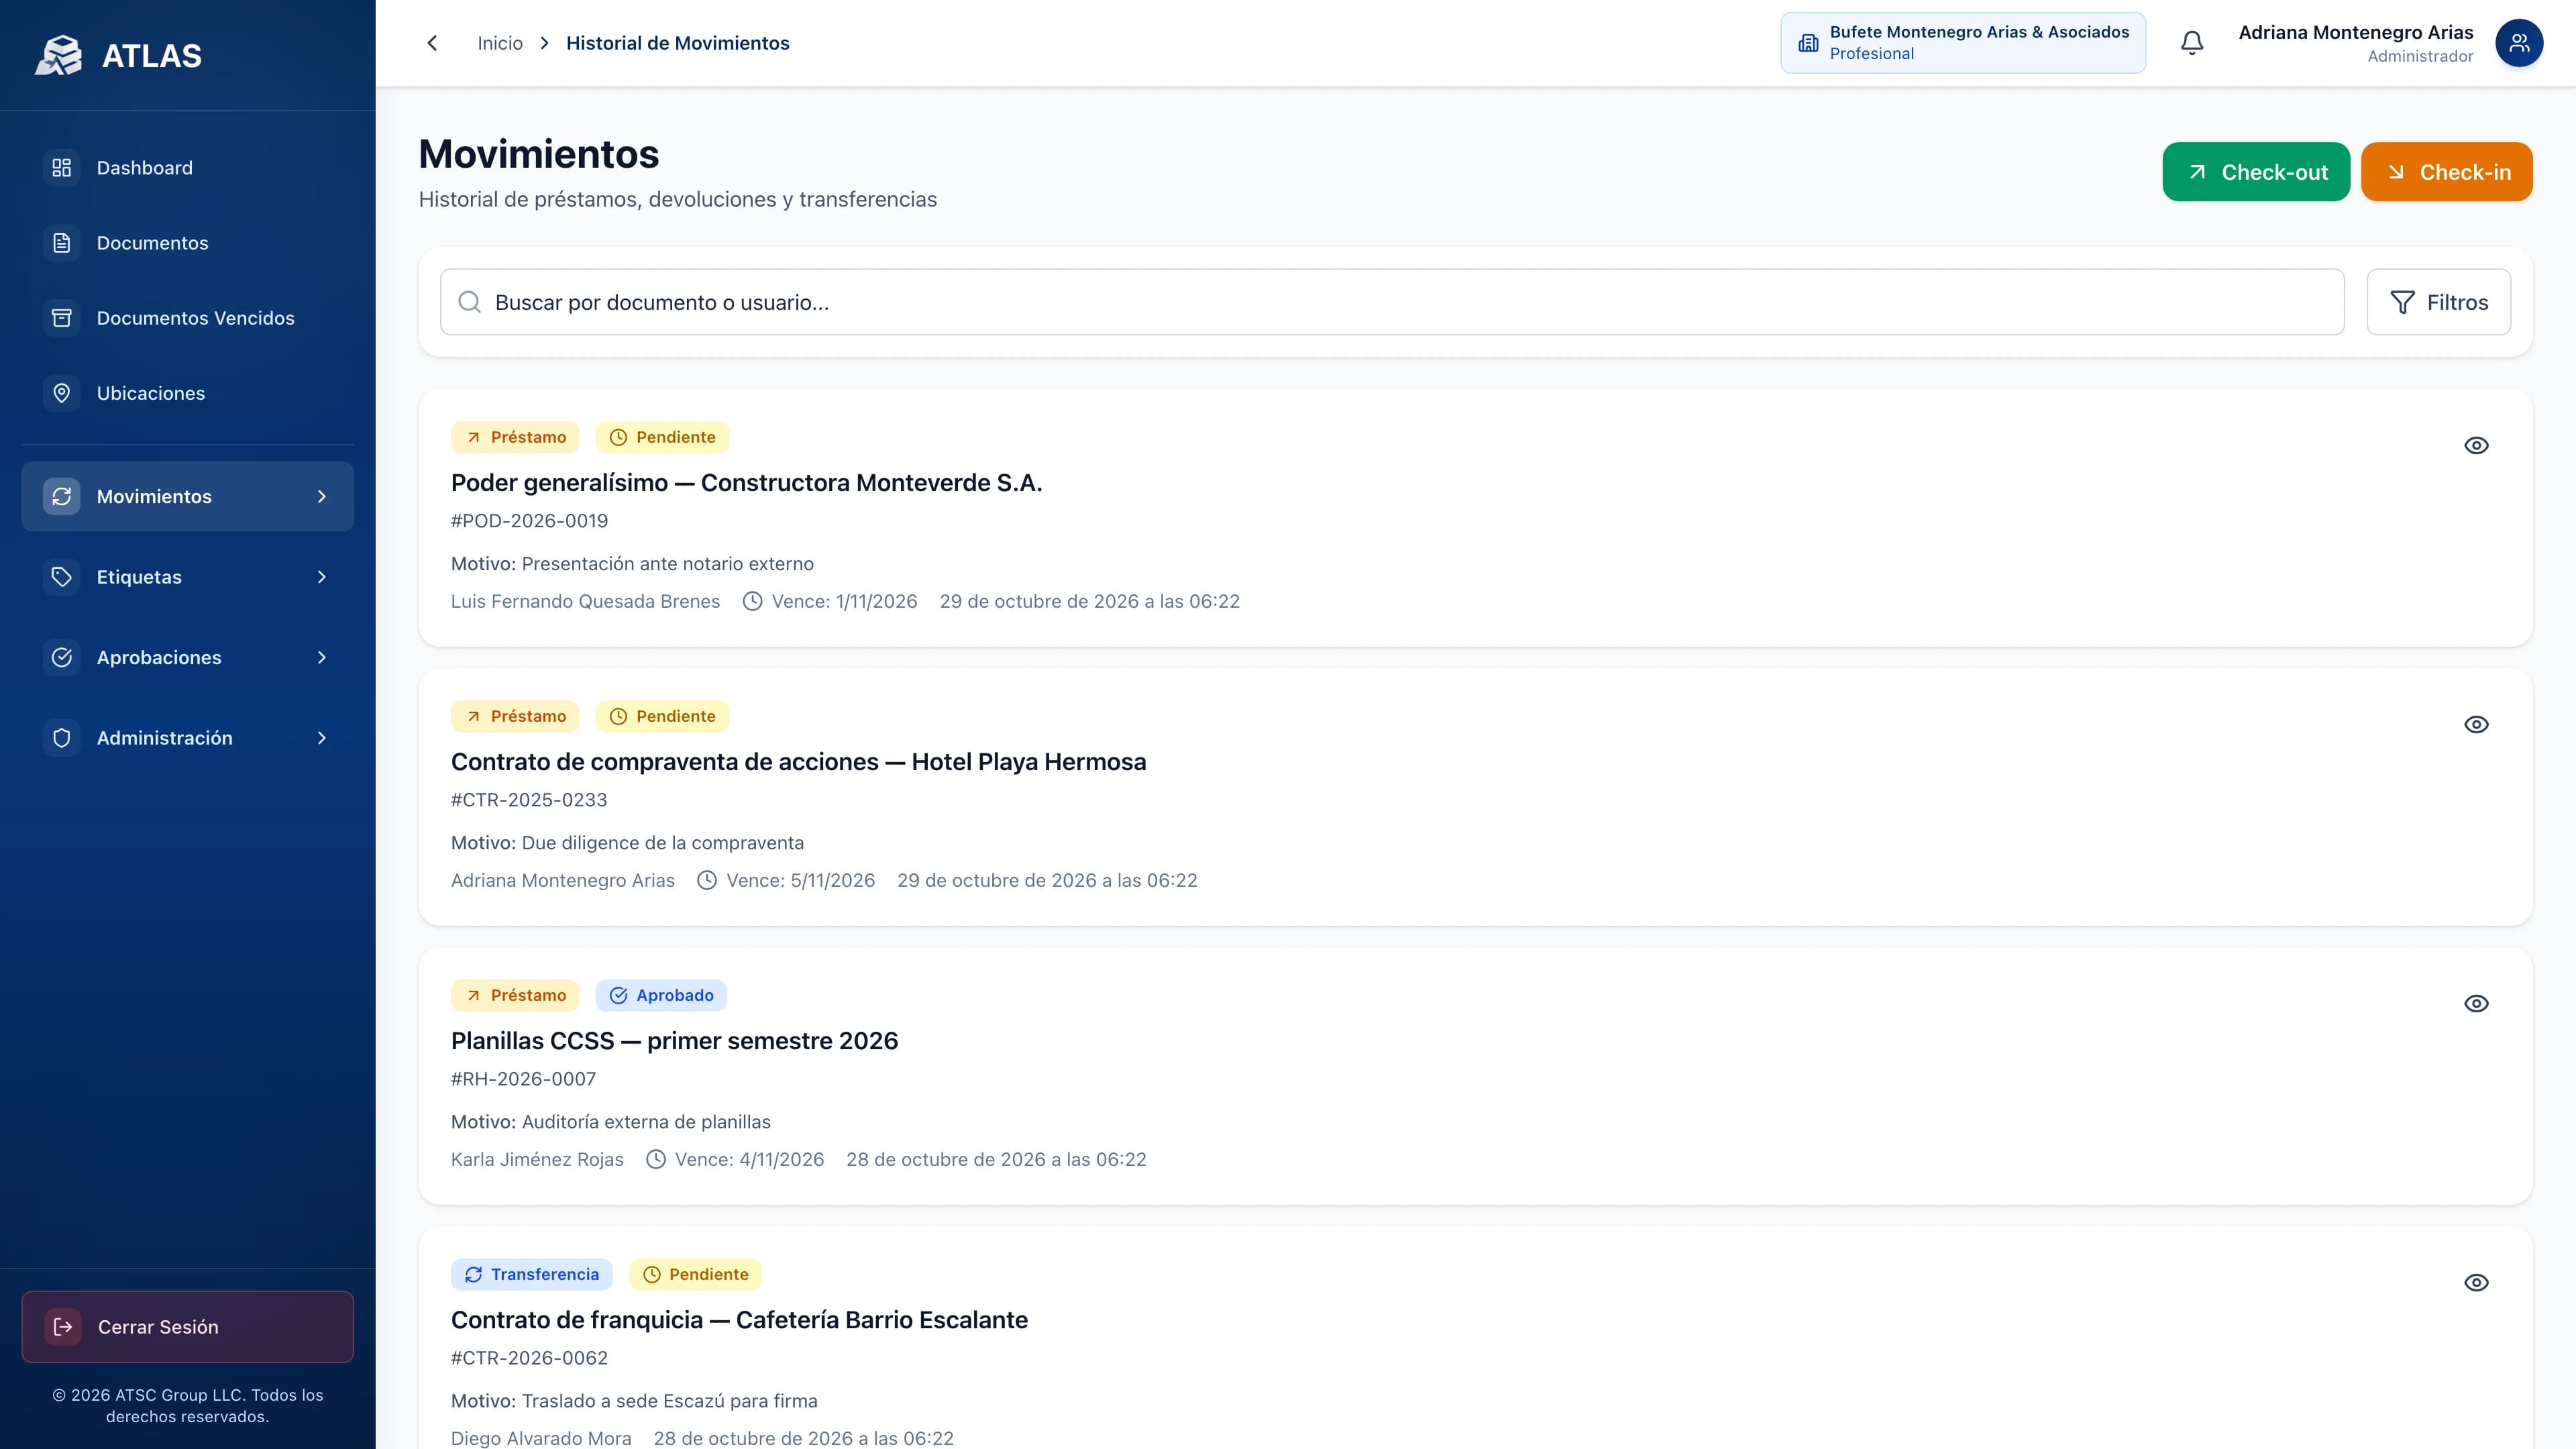Start a new Check-out

tap(2256, 172)
